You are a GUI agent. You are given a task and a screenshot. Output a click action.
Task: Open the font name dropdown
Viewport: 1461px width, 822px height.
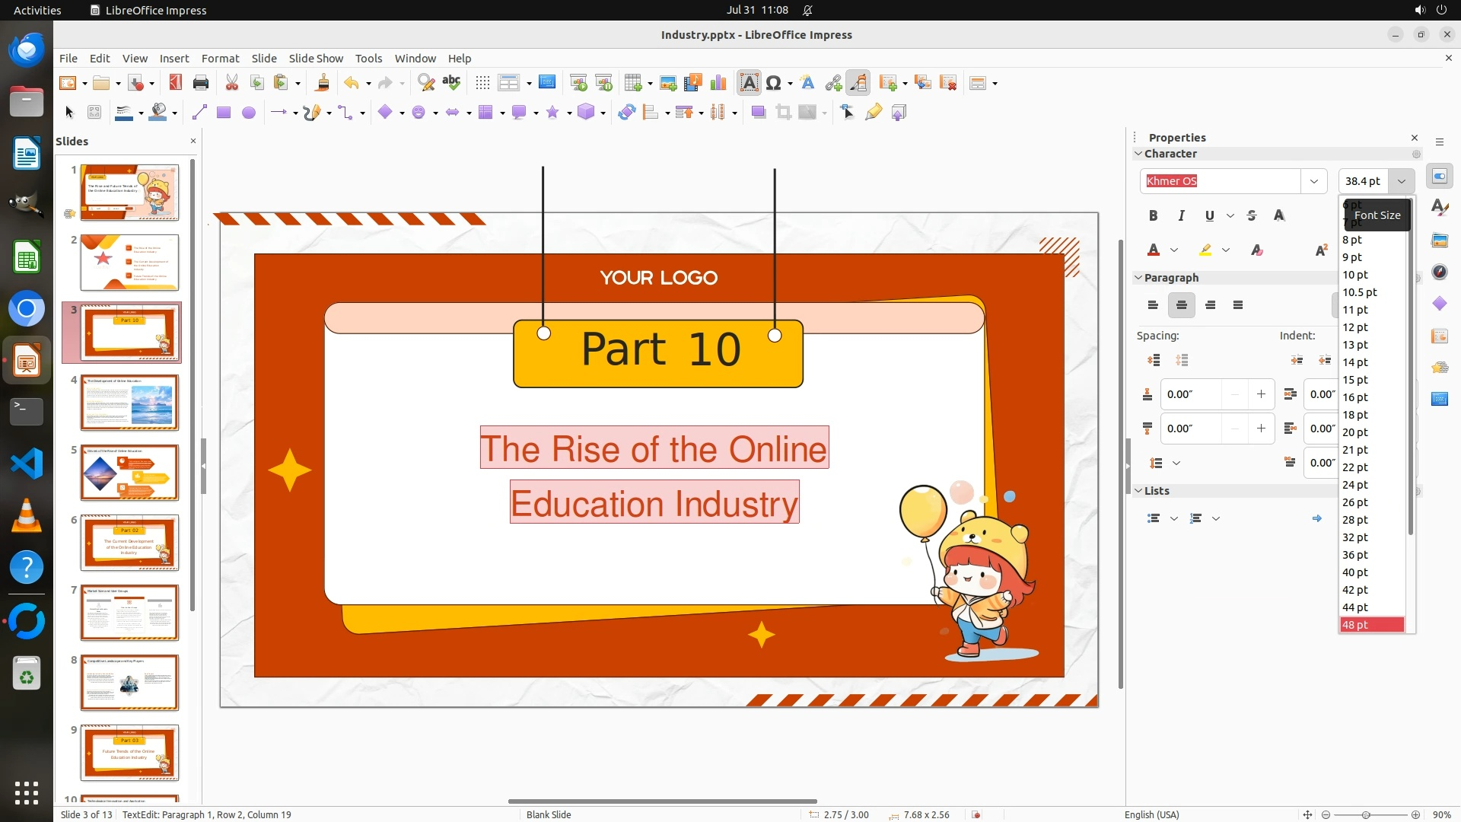click(1313, 181)
